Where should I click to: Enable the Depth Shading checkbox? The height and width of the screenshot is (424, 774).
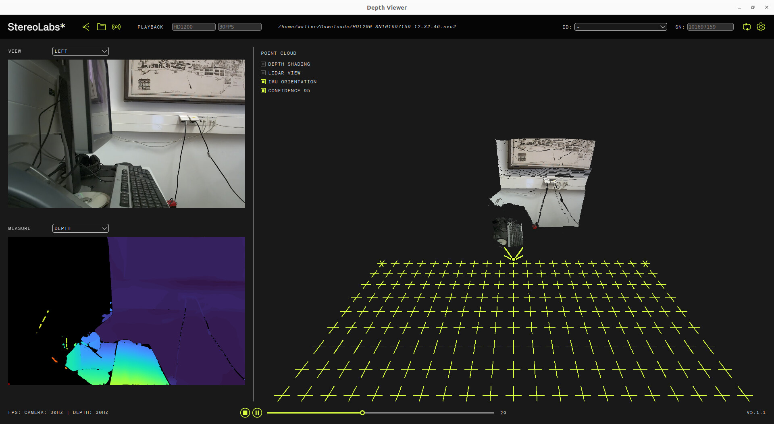point(263,64)
